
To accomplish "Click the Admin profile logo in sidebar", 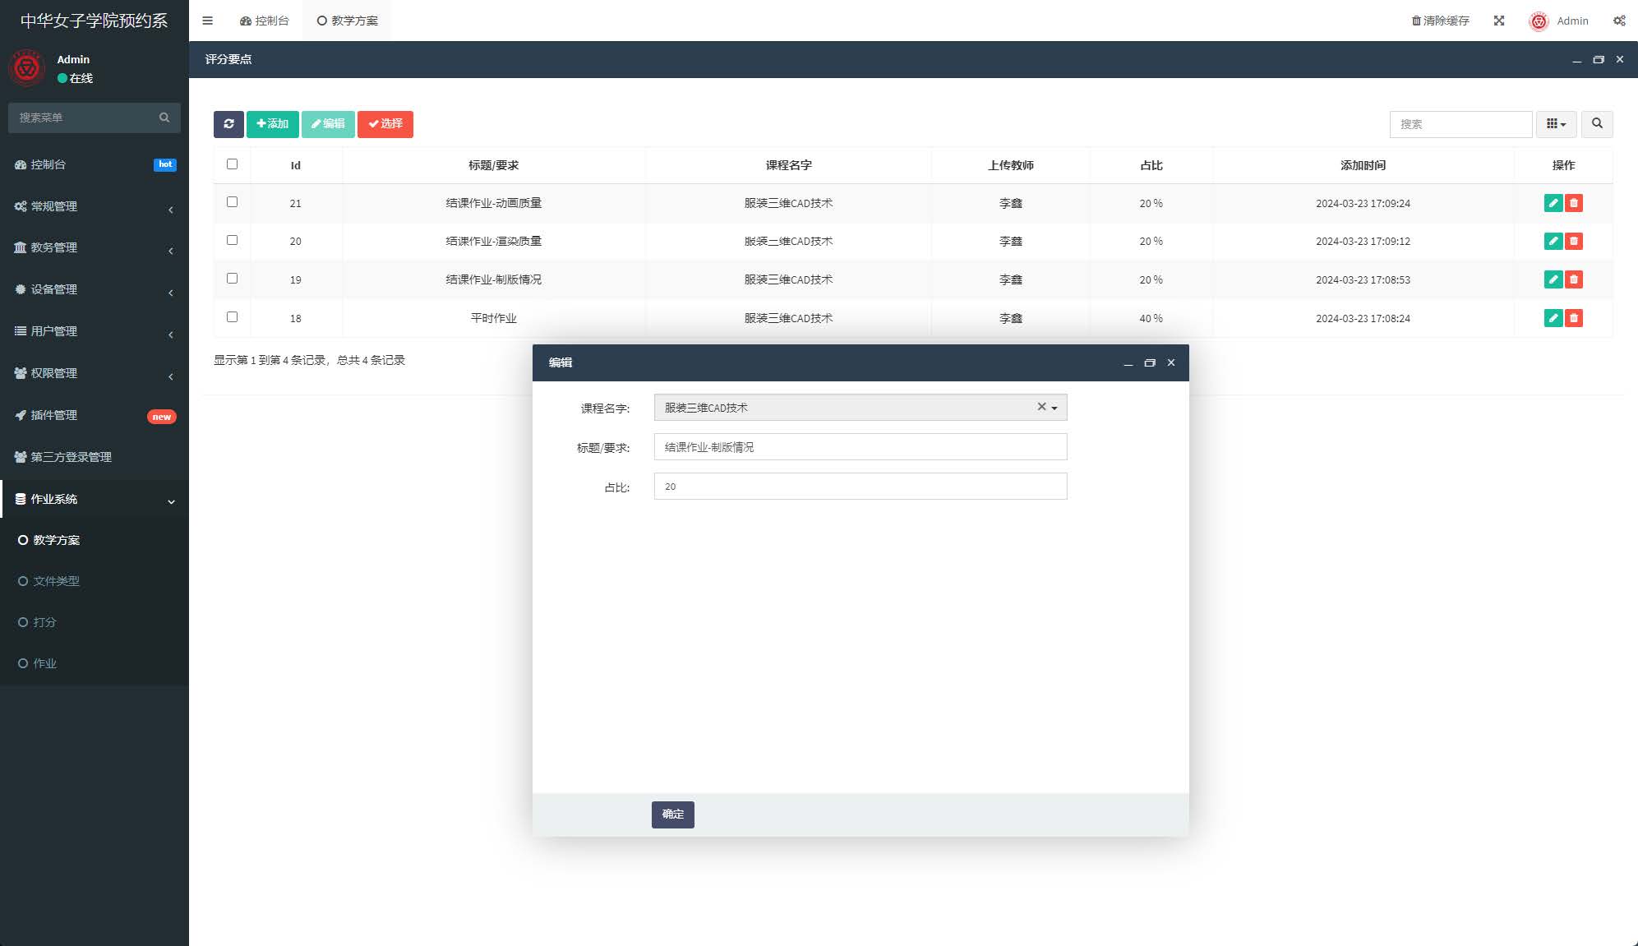I will pos(26,68).
